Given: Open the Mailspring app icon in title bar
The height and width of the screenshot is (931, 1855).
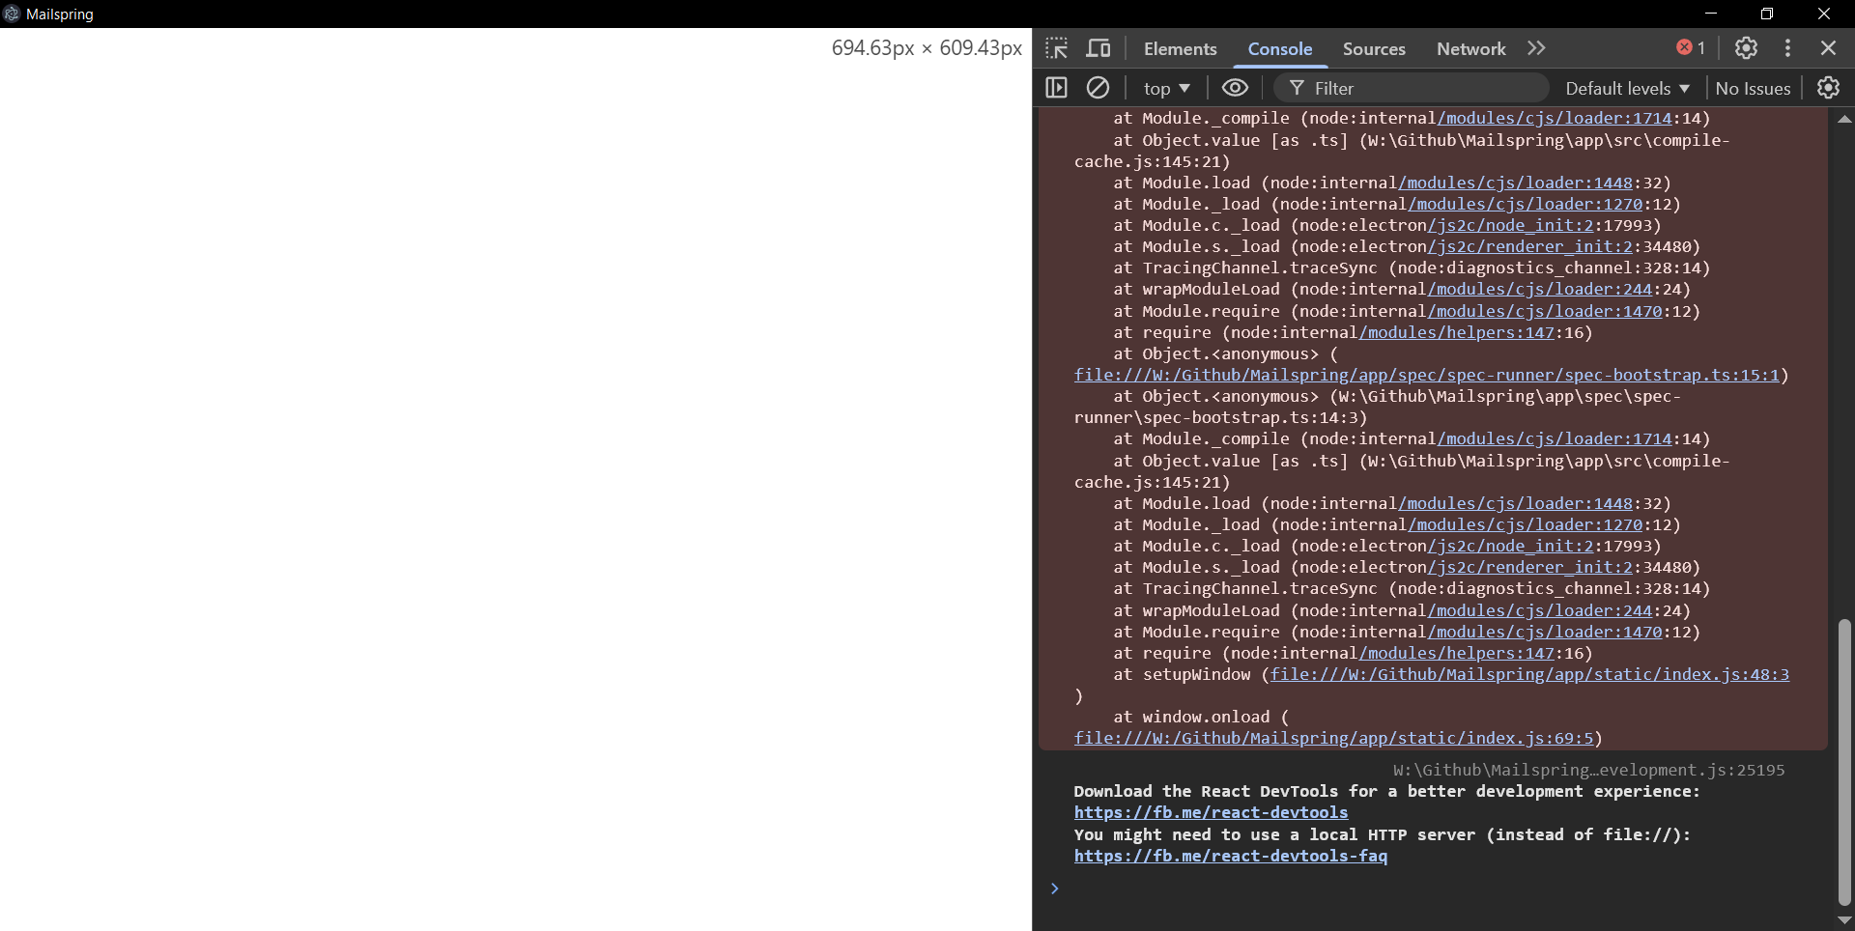Looking at the screenshot, I should [12, 14].
